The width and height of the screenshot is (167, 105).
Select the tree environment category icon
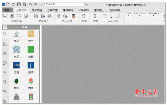tap(4, 34)
